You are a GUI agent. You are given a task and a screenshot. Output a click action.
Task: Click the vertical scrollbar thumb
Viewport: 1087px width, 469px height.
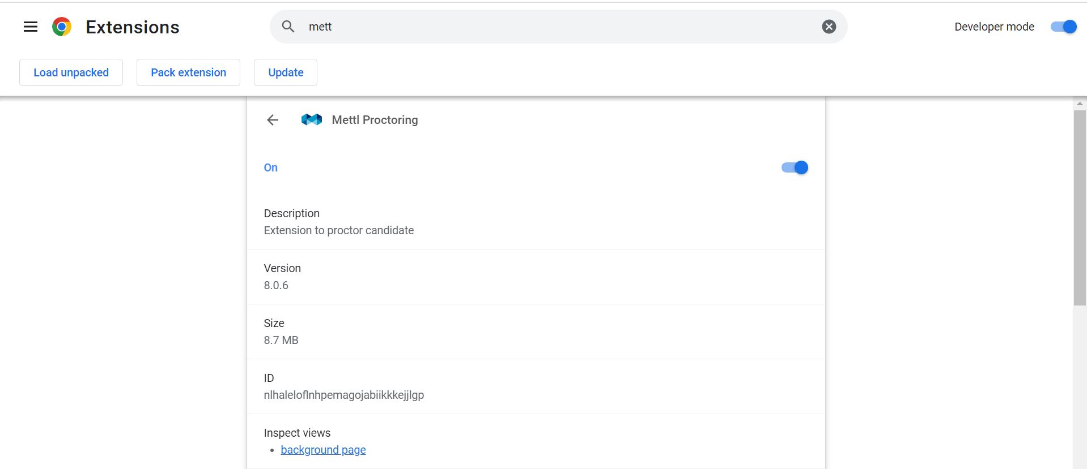[1080, 208]
